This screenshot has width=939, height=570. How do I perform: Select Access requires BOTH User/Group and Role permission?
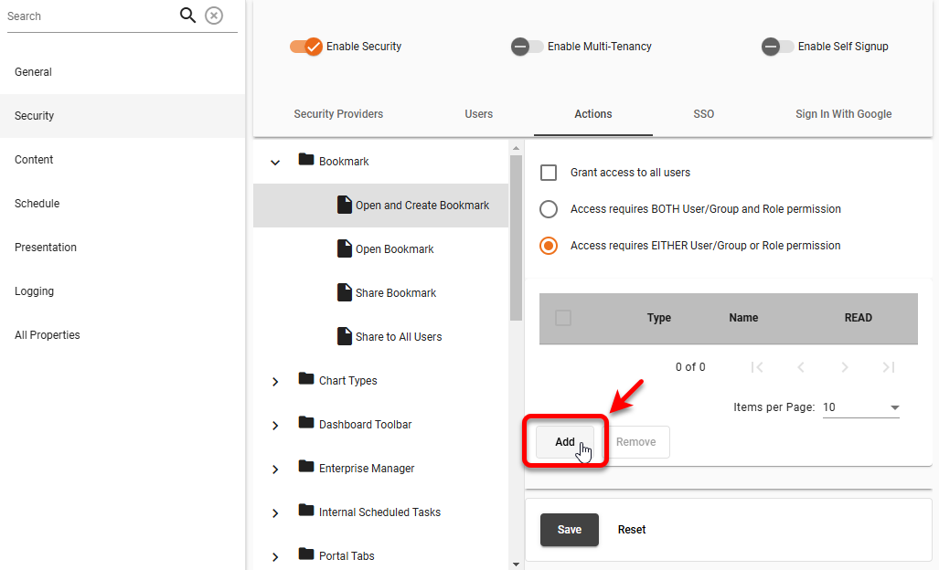tap(549, 209)
